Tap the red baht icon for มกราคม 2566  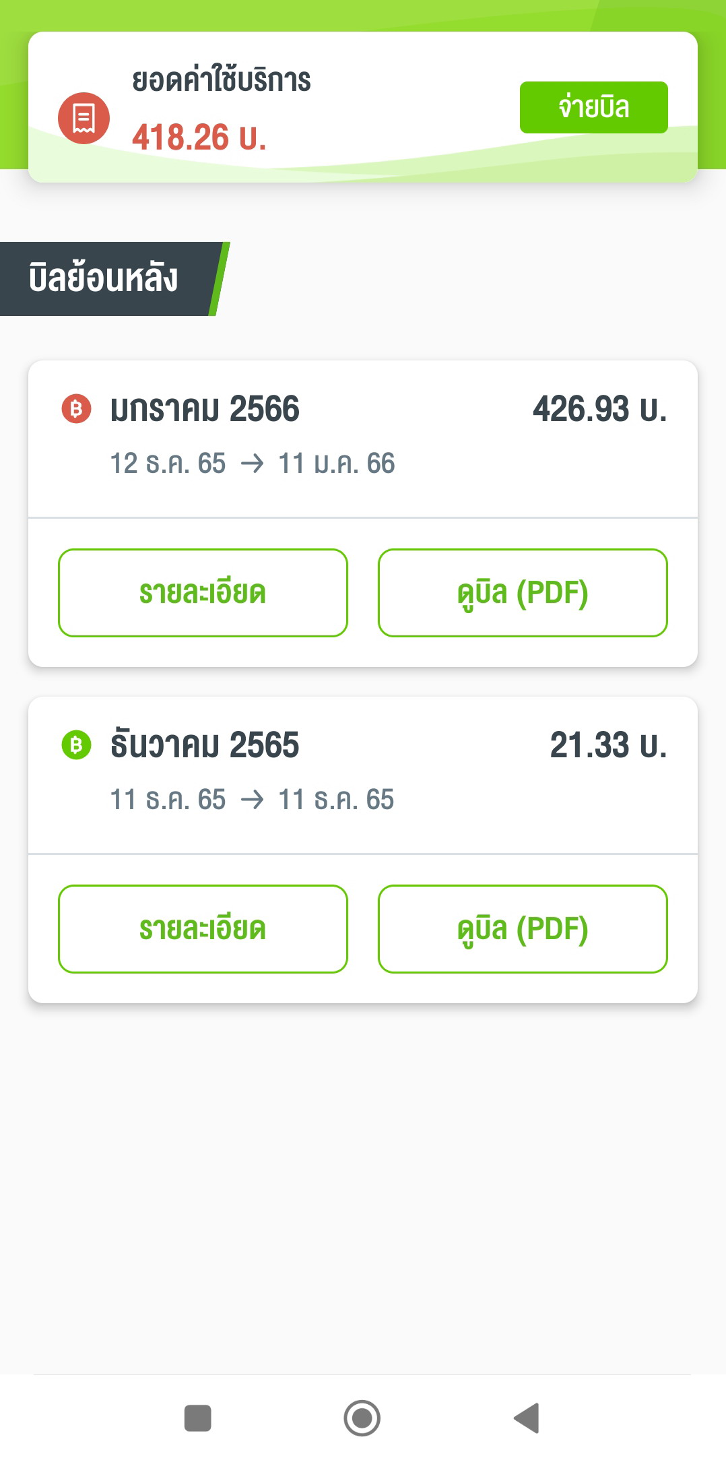(76, 409)
